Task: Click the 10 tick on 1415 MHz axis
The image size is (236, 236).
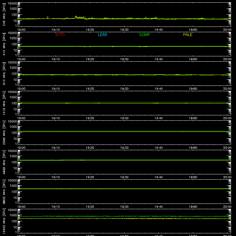Action: pyautogui.click(x=15, y=109)
